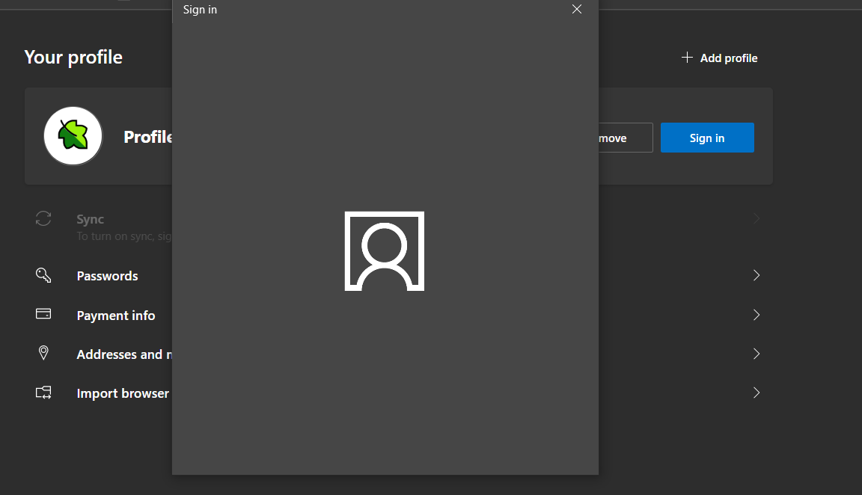Expand the Addresses row chevron
Screen dimensions: 862x495
756,354
